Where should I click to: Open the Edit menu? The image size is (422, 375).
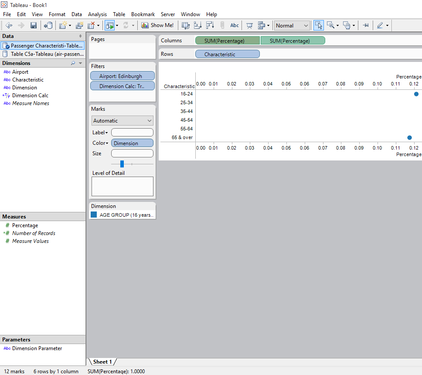click(x=21, y=14)
